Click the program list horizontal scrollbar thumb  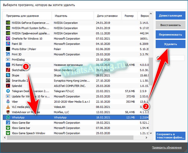tap(70, 138)
